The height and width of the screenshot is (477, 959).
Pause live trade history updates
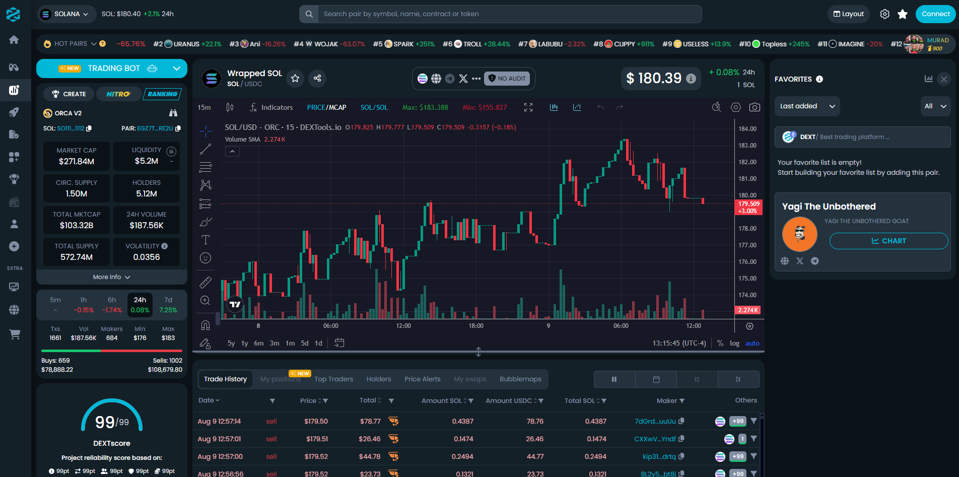pos(614,379)
